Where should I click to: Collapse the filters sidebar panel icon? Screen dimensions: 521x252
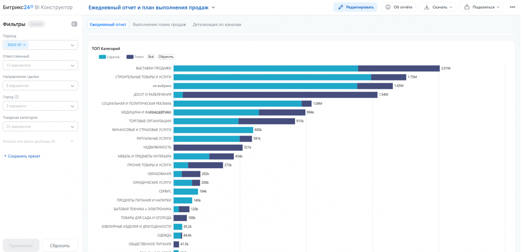[74, 24]
